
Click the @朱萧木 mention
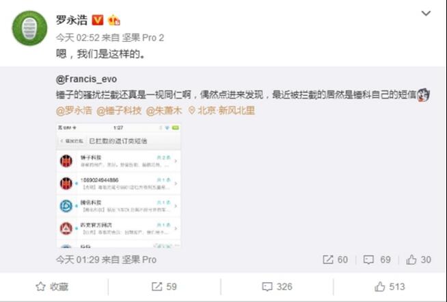pos(164,110)
